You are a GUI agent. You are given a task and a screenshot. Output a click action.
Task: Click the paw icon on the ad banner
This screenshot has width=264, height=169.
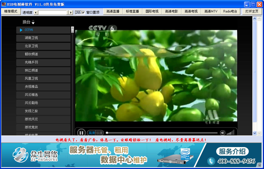click(x=259, y=164)
